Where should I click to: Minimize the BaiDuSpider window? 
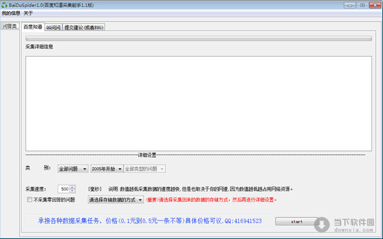pos(350,5)
